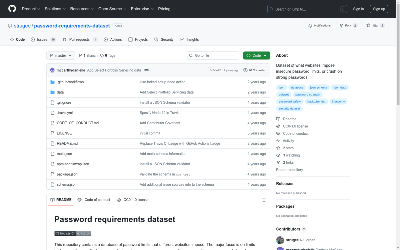The image size is (400, 250).
Task: Open README outline list icon
Action: [x=263, y=200]
